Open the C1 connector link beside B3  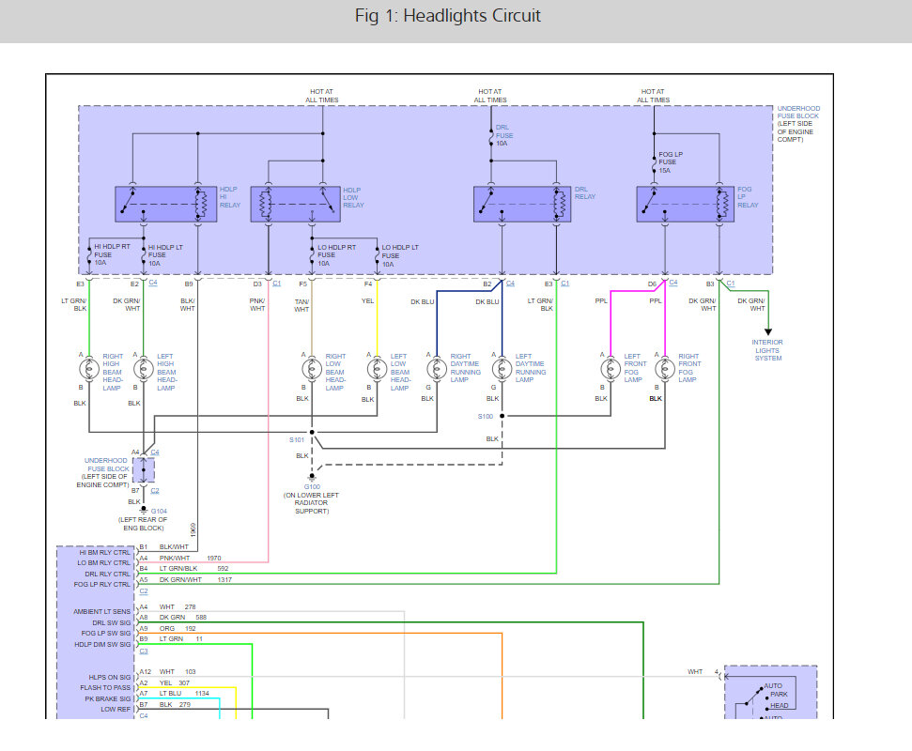[731, 284]
